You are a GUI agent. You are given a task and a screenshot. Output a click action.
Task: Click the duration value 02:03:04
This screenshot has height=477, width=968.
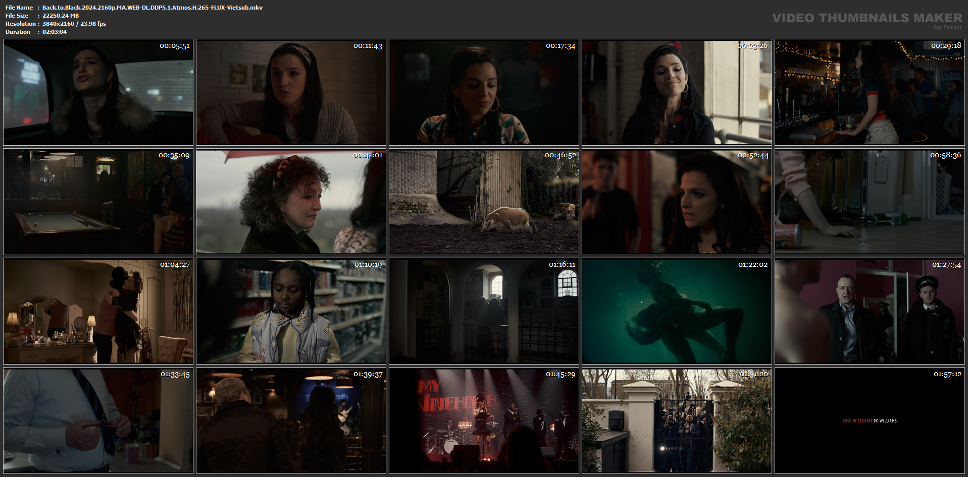55,32
